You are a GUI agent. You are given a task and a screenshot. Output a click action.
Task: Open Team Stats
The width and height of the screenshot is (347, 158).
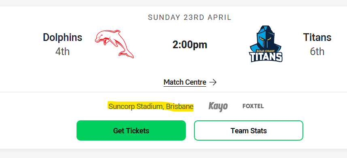coord(249,130)
